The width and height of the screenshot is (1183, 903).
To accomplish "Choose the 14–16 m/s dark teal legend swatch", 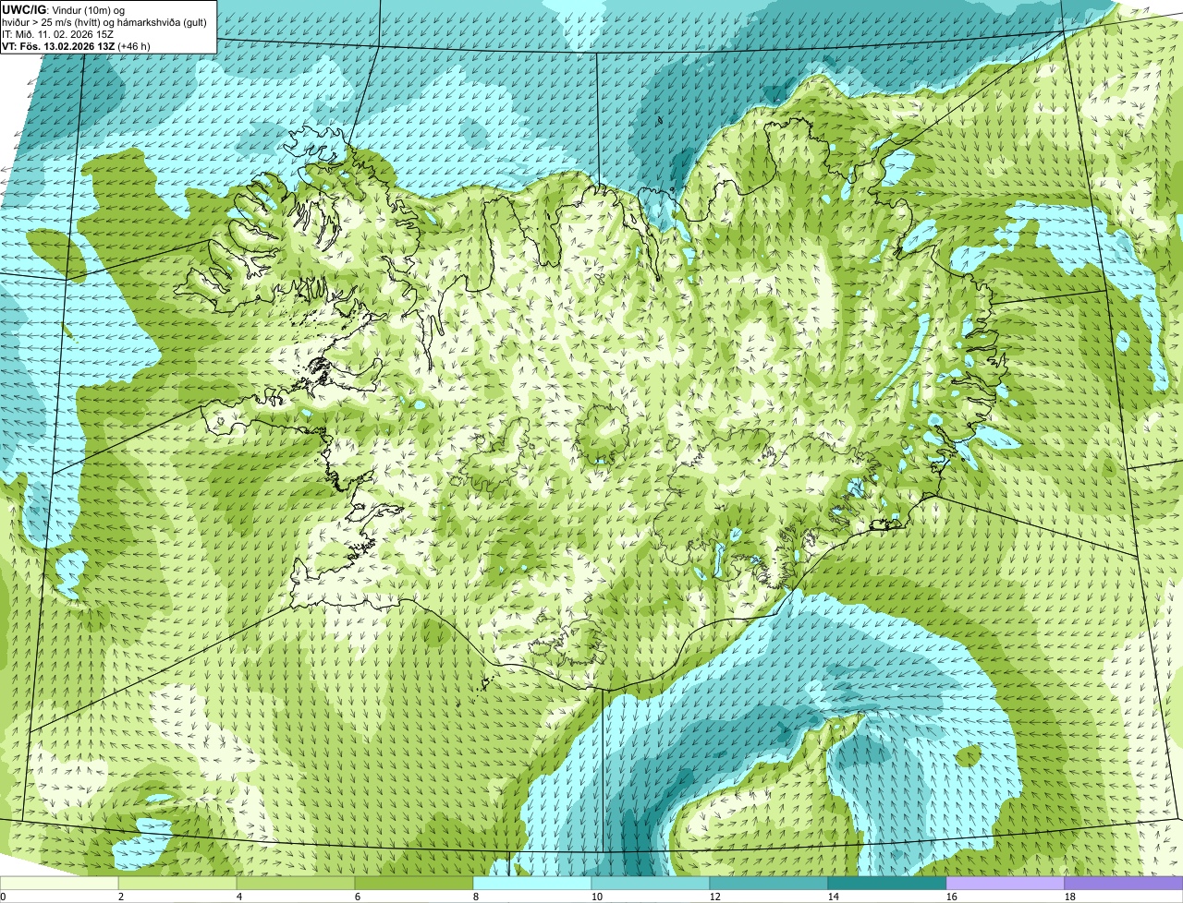I will point(887,883).
